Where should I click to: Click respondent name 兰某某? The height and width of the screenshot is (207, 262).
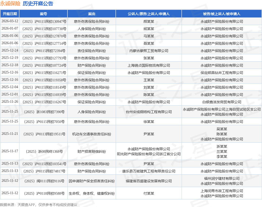point(222,151)
